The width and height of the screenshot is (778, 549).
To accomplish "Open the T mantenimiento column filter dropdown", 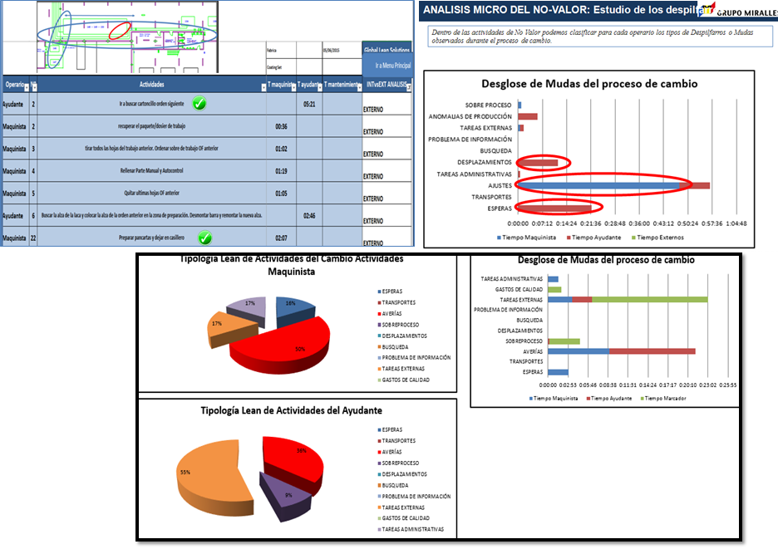I will pyautogui.click(x=359, y=86).
